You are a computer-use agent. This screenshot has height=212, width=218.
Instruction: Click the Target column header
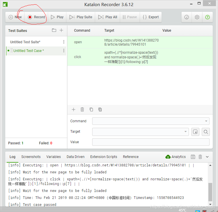point(109,30)
